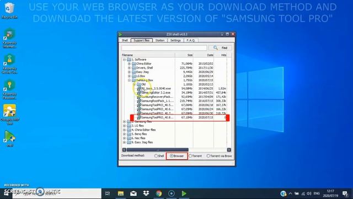Open Kaspersky Password Manager desktop shortcut

click(x=9, y=90)
